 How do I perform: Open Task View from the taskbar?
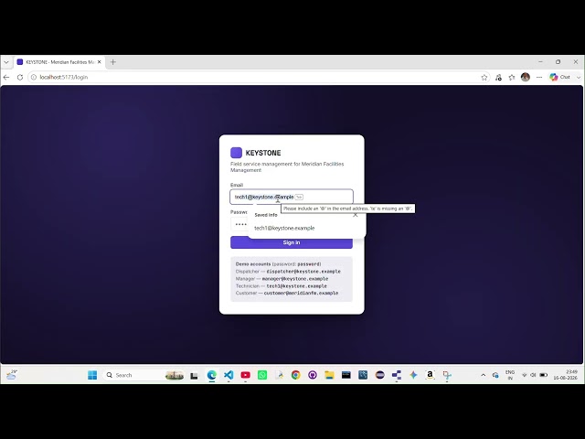194,375
